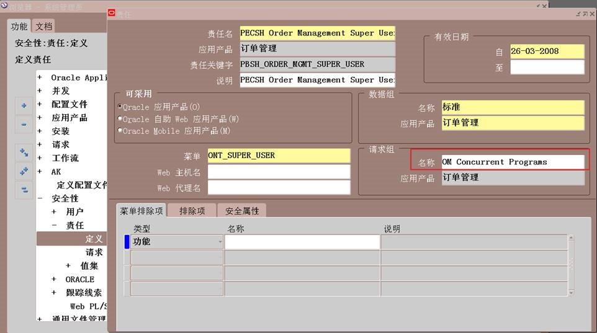The height and width of the screenshot is (333, 597).
Task: Click the red Oracle icon in 责任 window title
Action: tap(112, 13)
